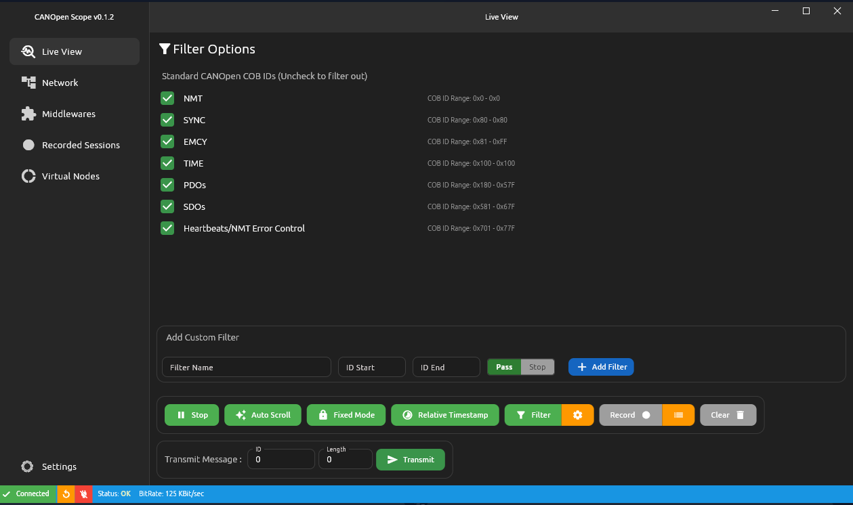Click the Add Filter button
The height and width of the screenshot is (505, 853).
point(601,367)
